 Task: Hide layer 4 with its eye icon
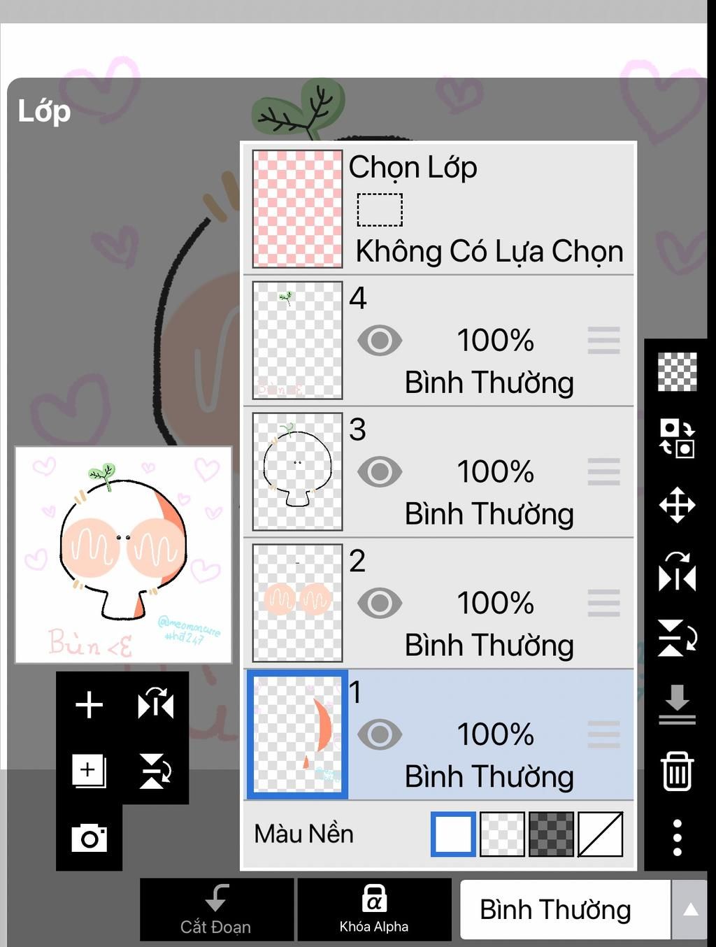click(380, 341)
